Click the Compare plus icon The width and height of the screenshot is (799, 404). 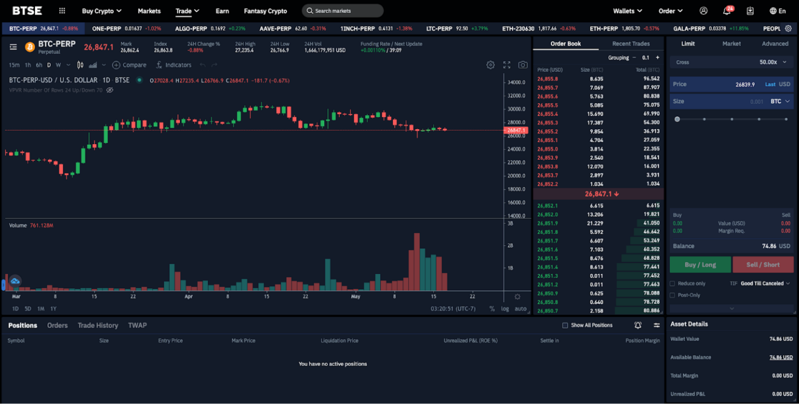click(116, 65)
